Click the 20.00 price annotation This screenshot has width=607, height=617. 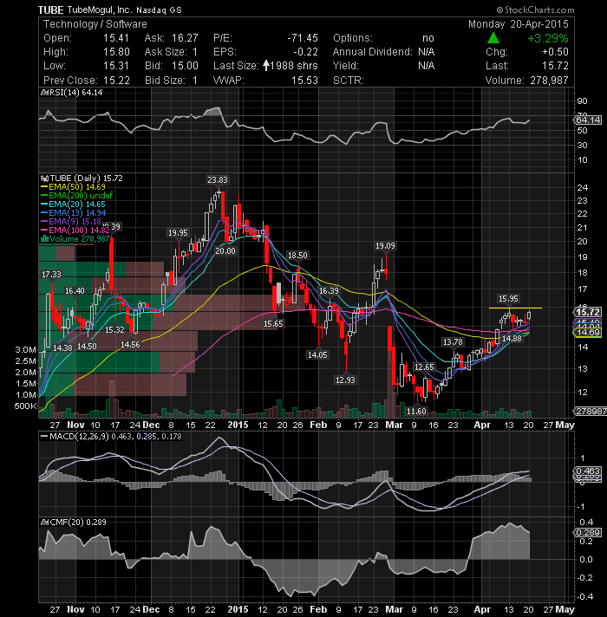pos(225,251)
